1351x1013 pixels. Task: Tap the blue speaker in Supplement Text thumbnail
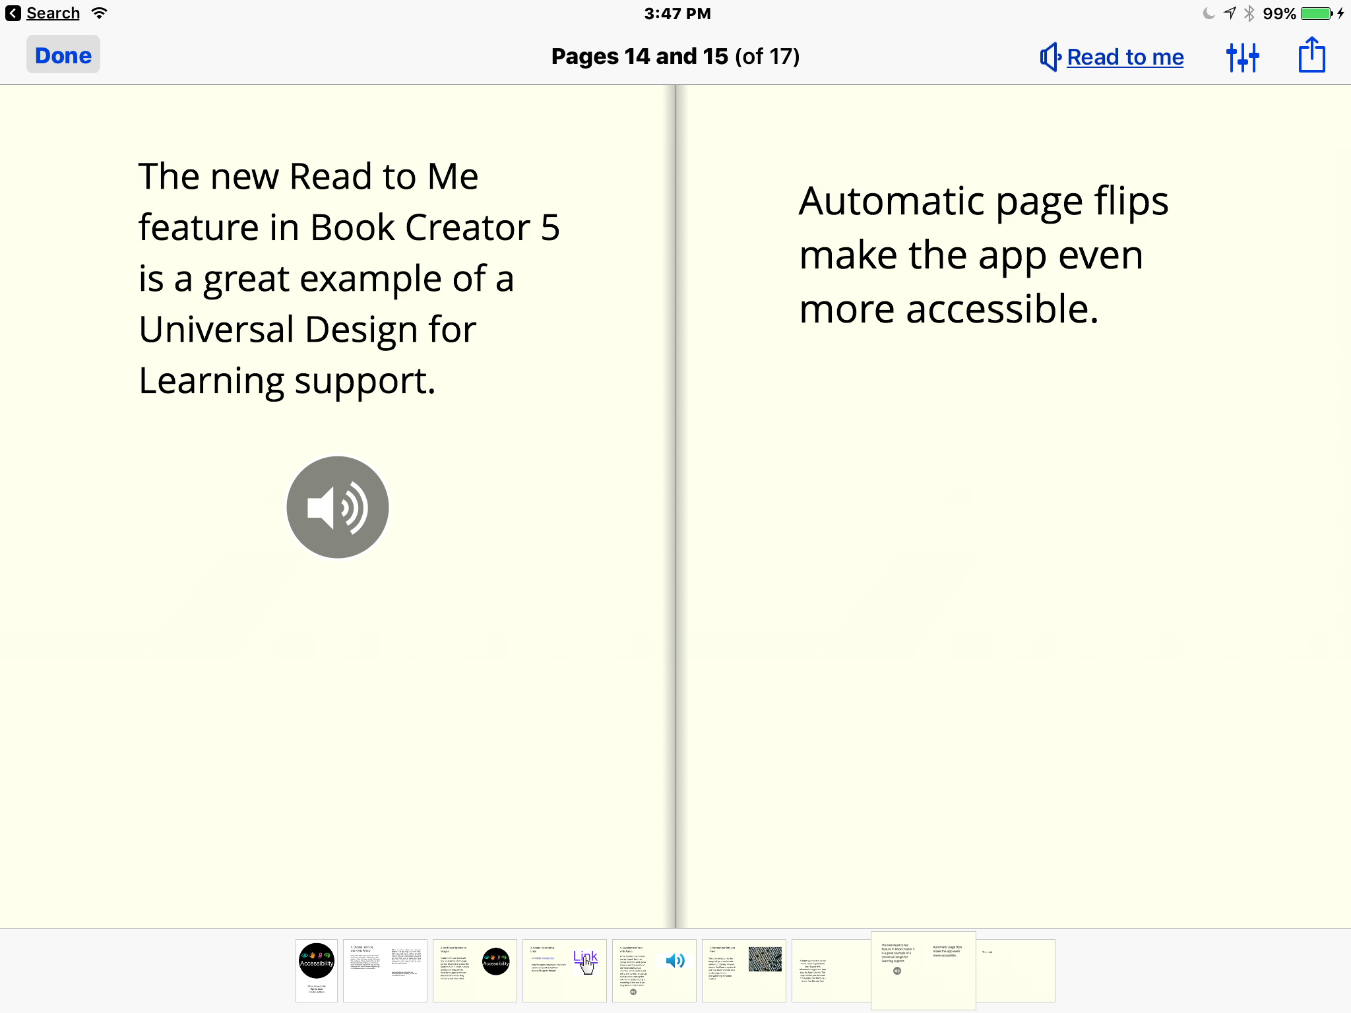(x=675, y=960)
